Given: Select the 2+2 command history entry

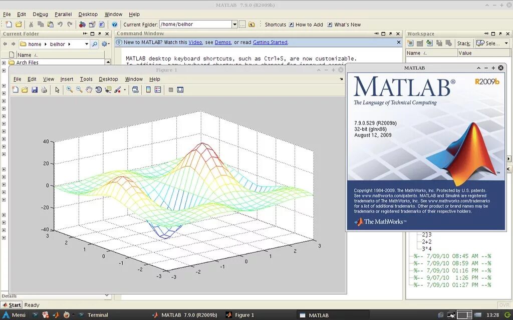Looking at the screenshot, I should coord(427,241).
